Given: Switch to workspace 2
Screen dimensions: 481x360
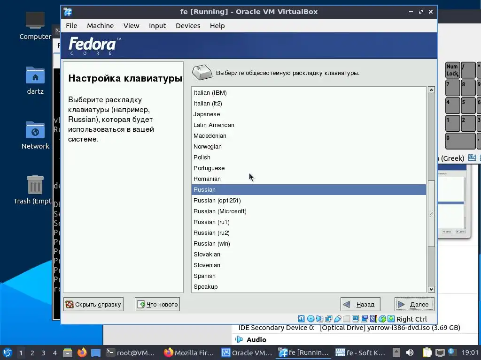Looking at the screenshot, I should coord(32,352).
